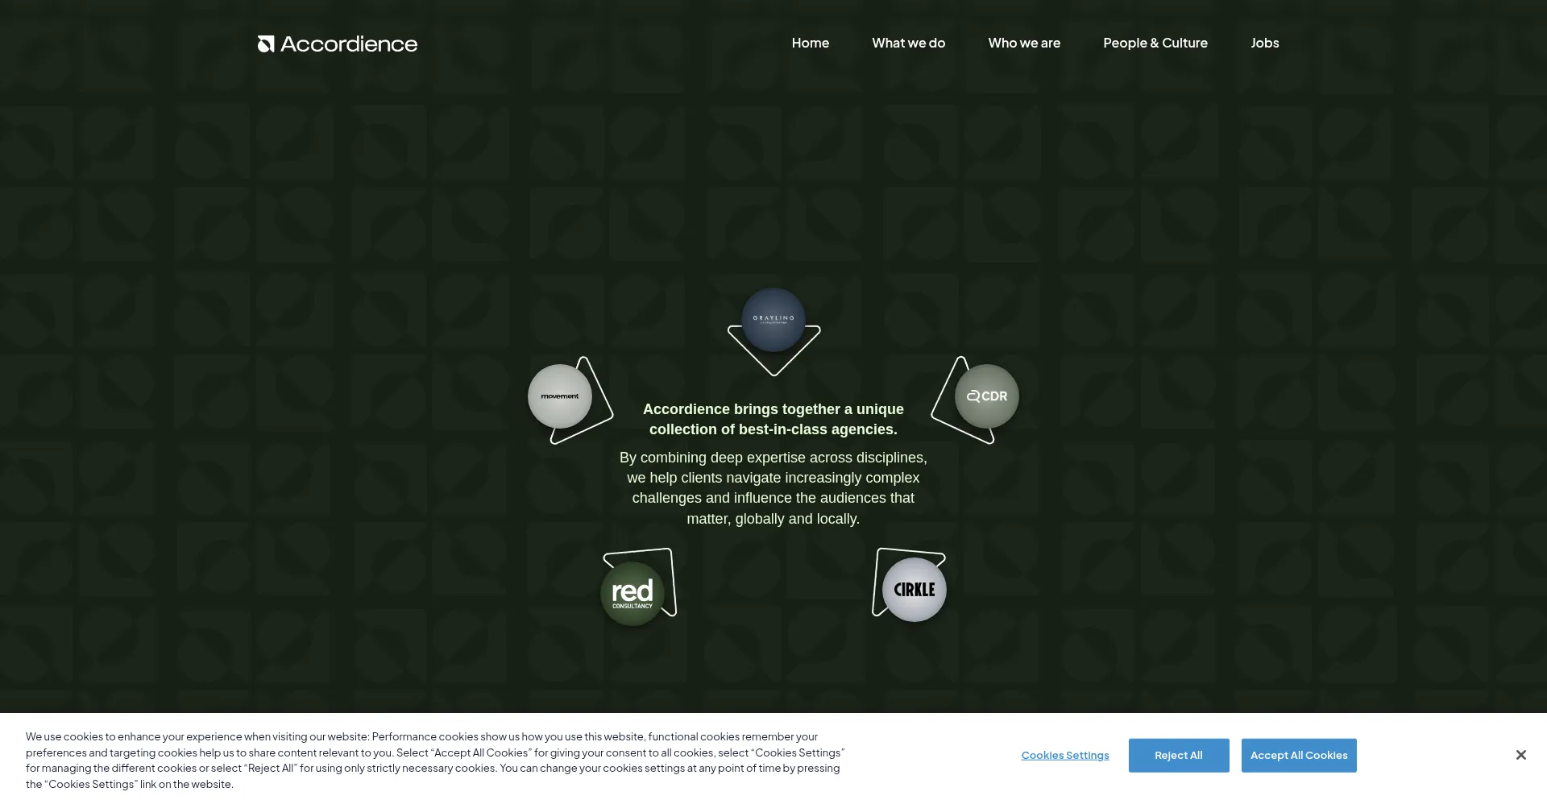Viewport: 1547px width, 800px height.
Task: Select the movement agency circle
Action: point(559,396)
